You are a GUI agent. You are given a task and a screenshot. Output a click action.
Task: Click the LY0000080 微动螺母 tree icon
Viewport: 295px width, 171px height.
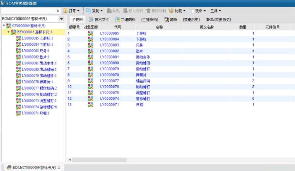pyautogui.click(x=18, y=69)
